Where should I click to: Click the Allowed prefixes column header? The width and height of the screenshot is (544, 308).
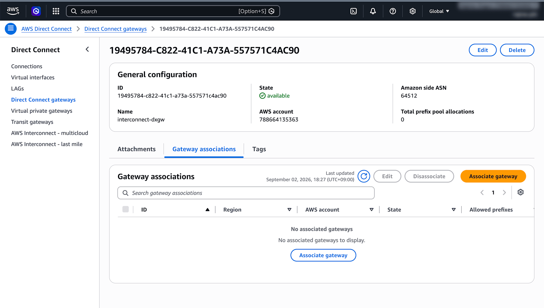491,210
